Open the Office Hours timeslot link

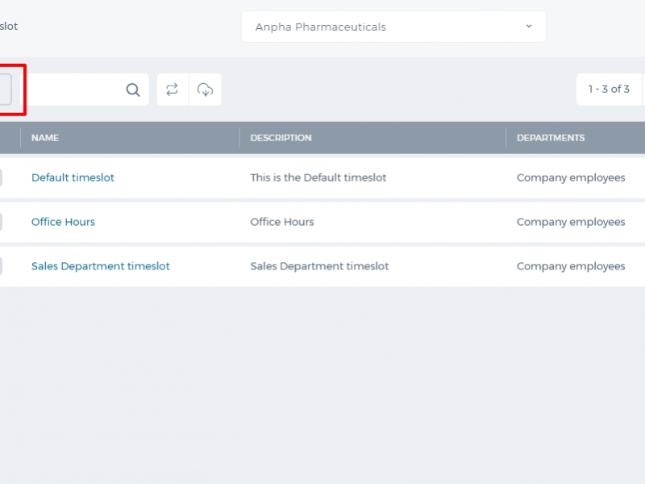pos(64,222)
